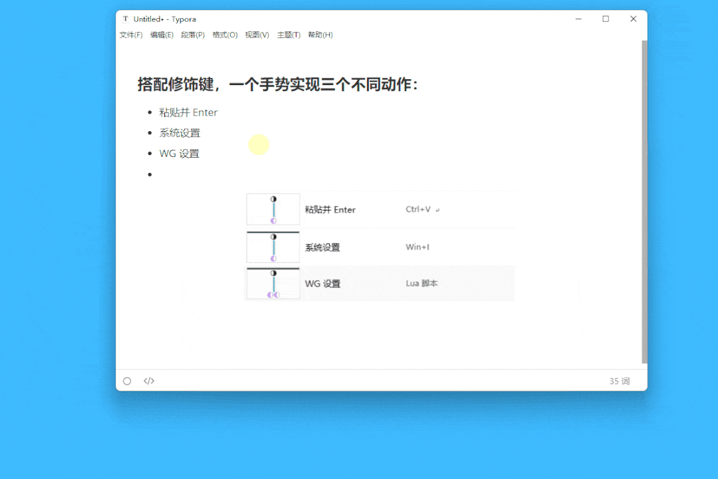Screen dimensions: 718x479
Task: Open the 格式(O) menu
Action: [x=225, y=35]
